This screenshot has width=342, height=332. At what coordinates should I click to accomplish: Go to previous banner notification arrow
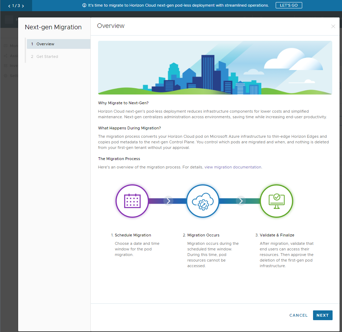click(9, 6)
